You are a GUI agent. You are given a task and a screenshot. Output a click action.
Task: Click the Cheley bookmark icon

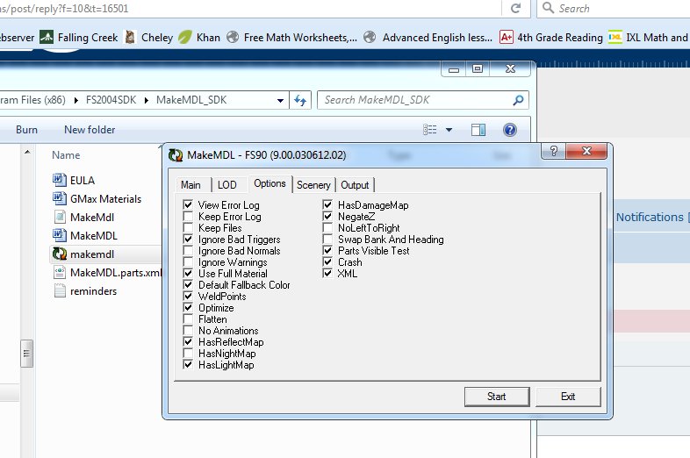130,38
